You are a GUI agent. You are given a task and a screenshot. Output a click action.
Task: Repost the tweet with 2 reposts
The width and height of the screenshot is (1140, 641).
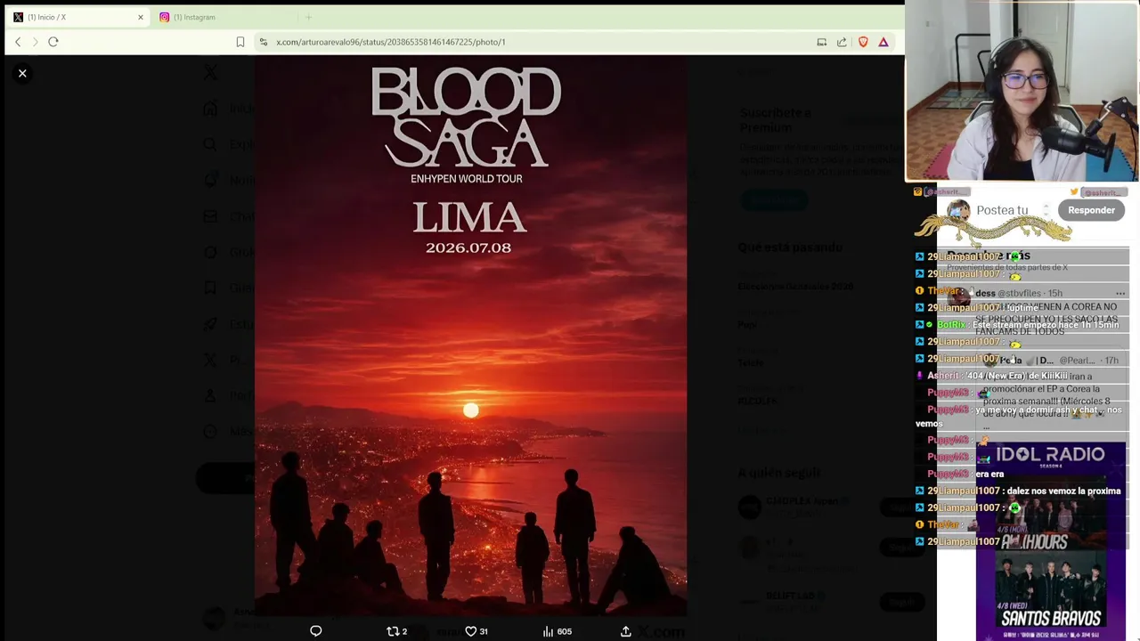(396, 631)
